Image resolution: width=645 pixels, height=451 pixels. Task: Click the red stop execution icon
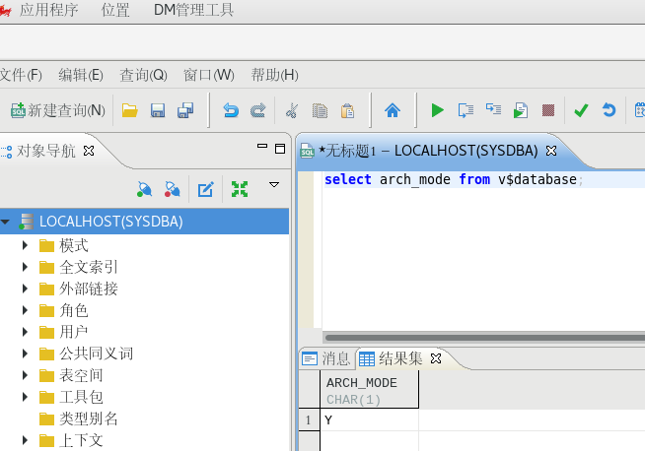548,110
